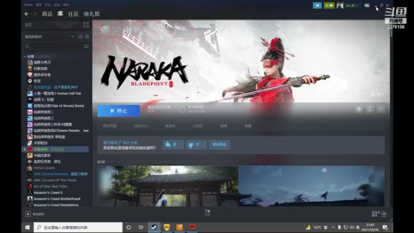414x233 pixels.
Task: Select ARK: Survival Of The Fittest
Action: click(x=55, y=180)
